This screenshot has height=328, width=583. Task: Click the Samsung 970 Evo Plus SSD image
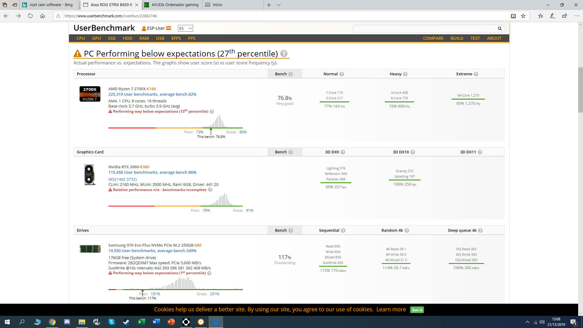[x=90, y=249]
